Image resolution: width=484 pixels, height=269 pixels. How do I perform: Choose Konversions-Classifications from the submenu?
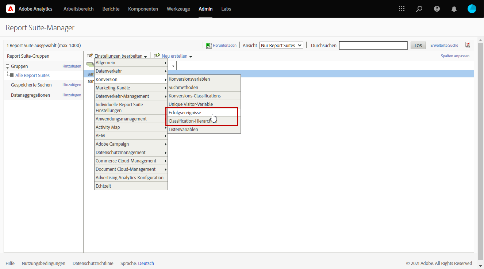click(x=204, y=96)
